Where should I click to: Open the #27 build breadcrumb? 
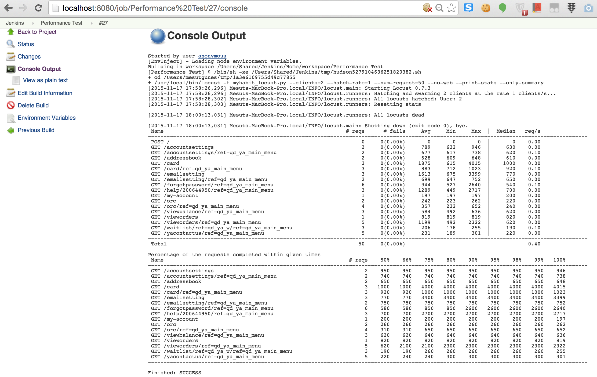103,23
